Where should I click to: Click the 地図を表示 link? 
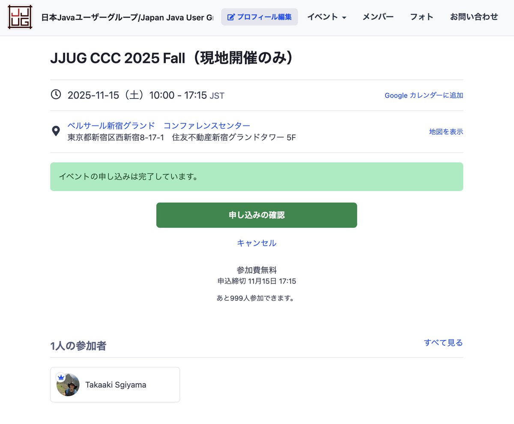(x=445, y=131)
